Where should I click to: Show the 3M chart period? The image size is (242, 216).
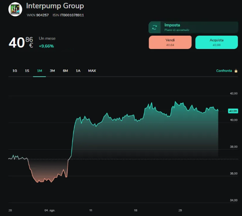(52, 71)
